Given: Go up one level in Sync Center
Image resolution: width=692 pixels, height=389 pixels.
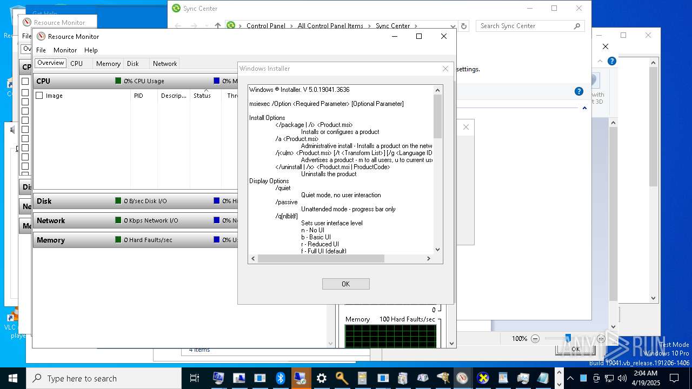Looking at the screenshot, I should [217, 26].
